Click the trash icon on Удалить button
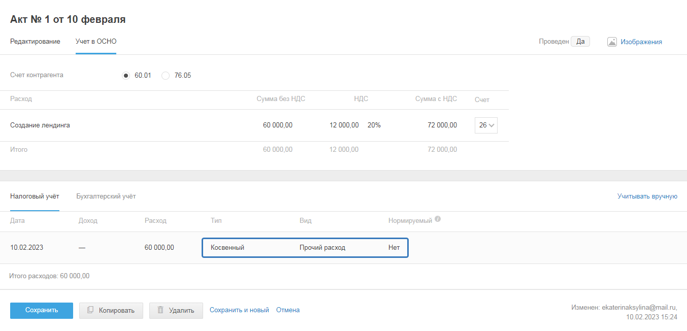This screenshot has height=331, width=687. pos(160,310)
